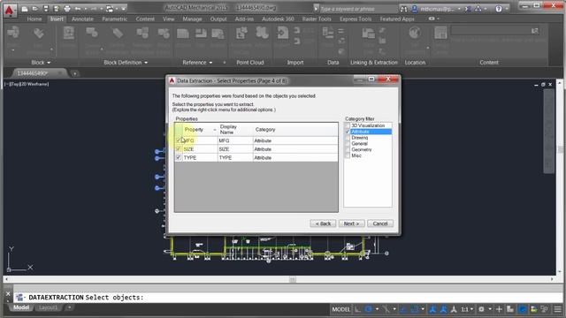The width and height of the screenshot is (566, 318).
Task: Switch to the Express Tools ribbon tab
Action: point(356,19)
